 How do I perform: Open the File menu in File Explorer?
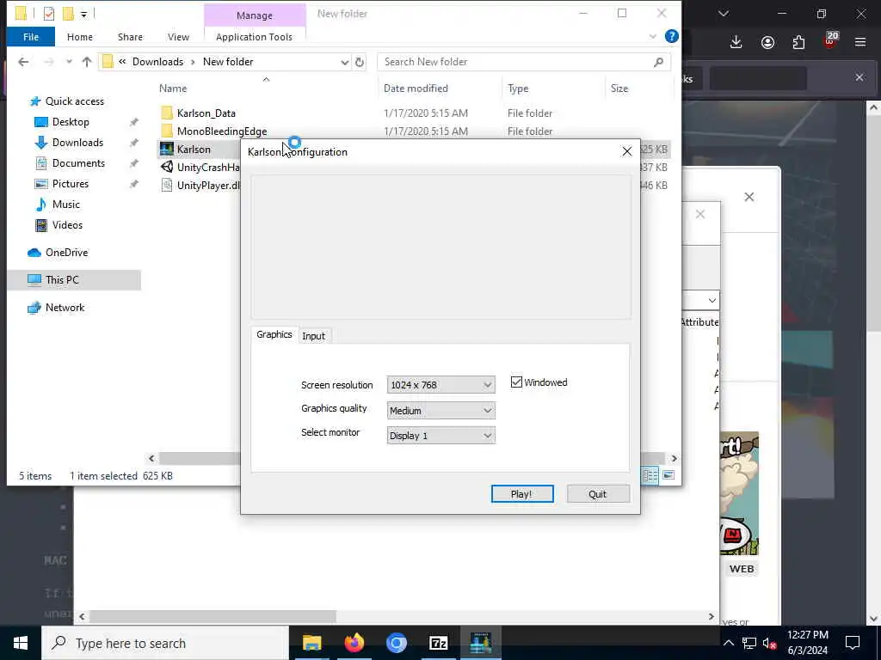[x=31, y=37]
